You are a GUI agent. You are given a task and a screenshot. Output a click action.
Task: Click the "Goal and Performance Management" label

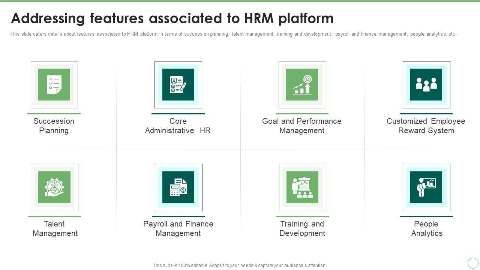(302, 126)
